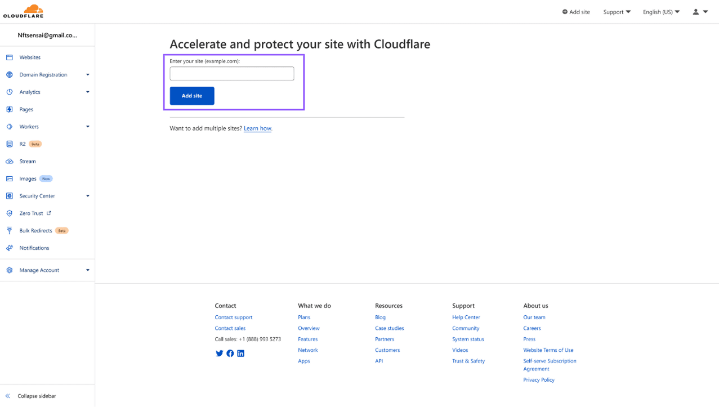Open the API footer link
719x407 pixels.
379,361
